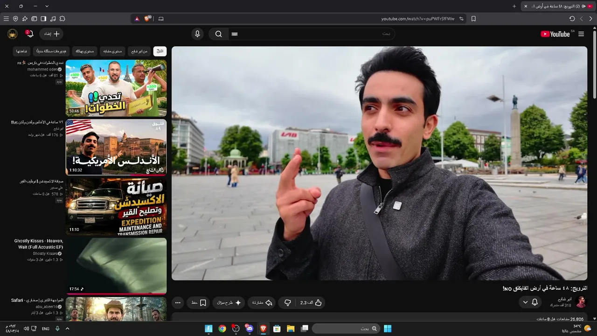Open the Extensions puzzle icon
Screen dimensions: 597x336
(62, 19)
